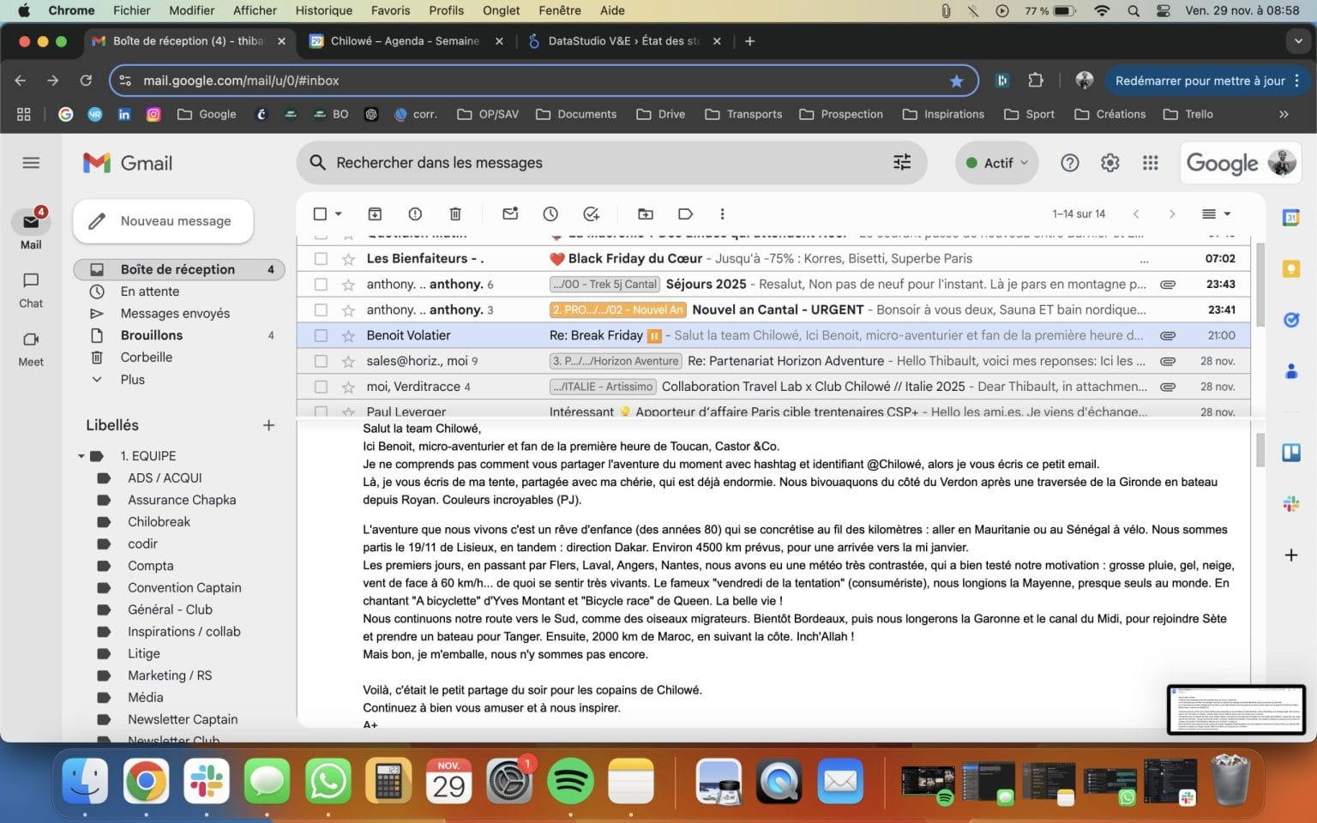This screenshot has height=823, width=1317.
Task: Switch to DataStudio V&E tab
Action: coord(623,41)
